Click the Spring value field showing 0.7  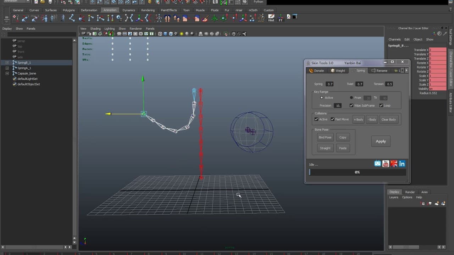click(330, 84)
